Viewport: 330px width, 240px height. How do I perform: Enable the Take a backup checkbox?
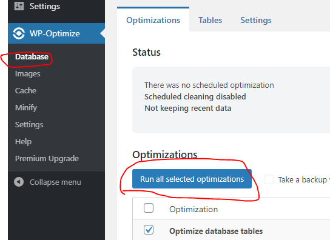coord(269,179)
